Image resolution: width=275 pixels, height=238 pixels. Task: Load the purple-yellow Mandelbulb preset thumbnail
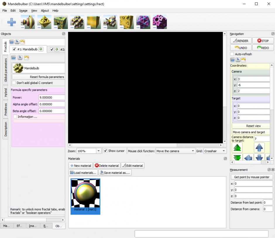77,22
